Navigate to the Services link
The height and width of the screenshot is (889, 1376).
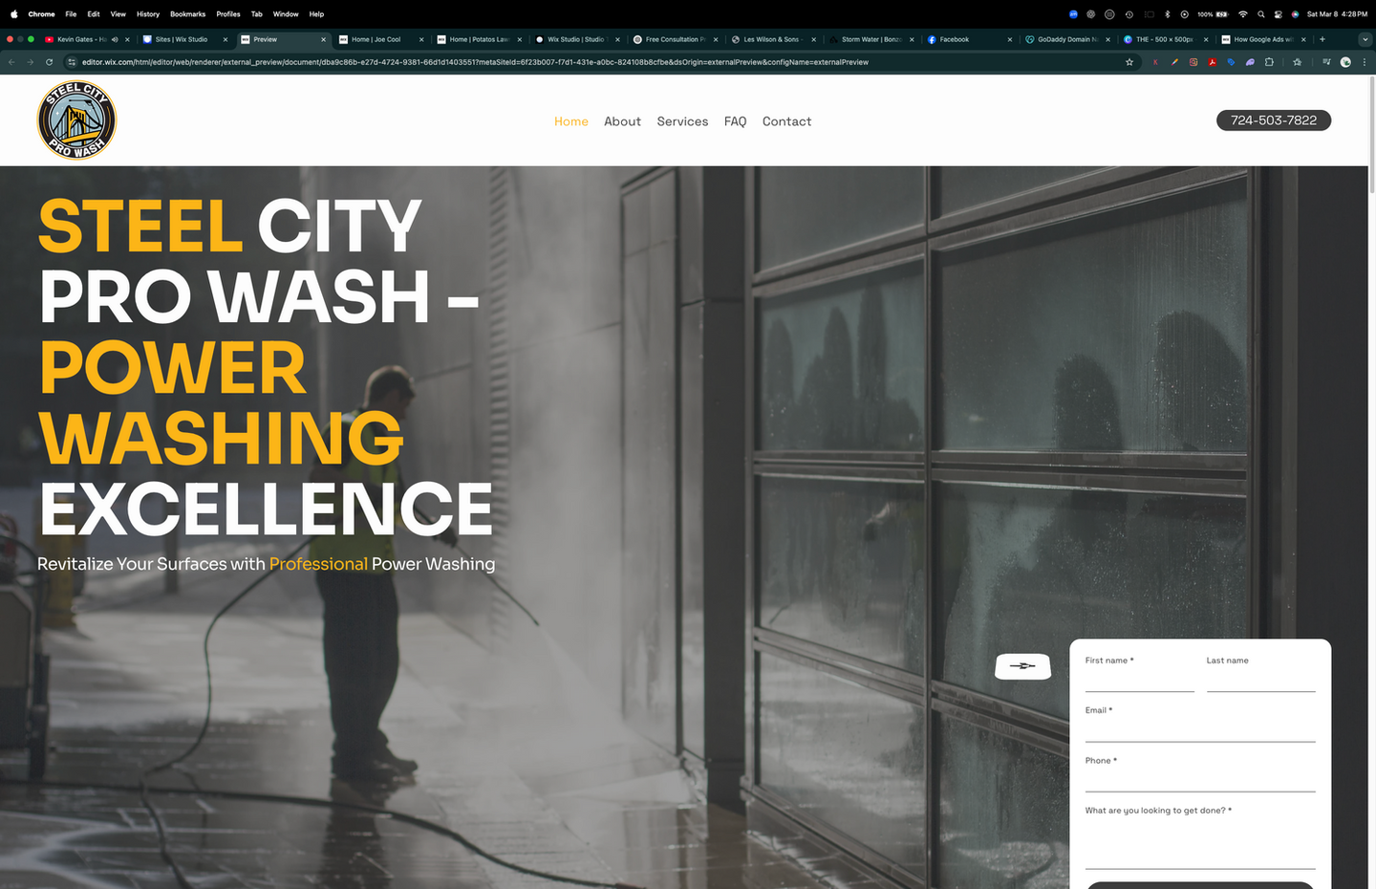[682, 121]
